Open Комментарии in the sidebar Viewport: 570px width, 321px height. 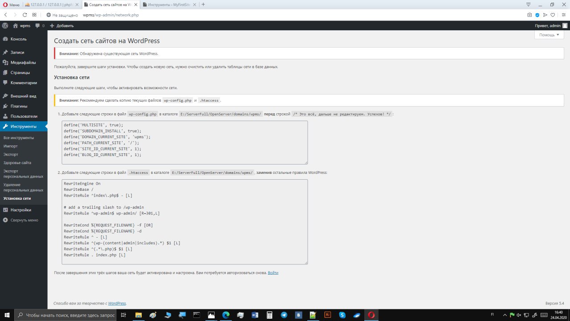click(x=24, y=82)
